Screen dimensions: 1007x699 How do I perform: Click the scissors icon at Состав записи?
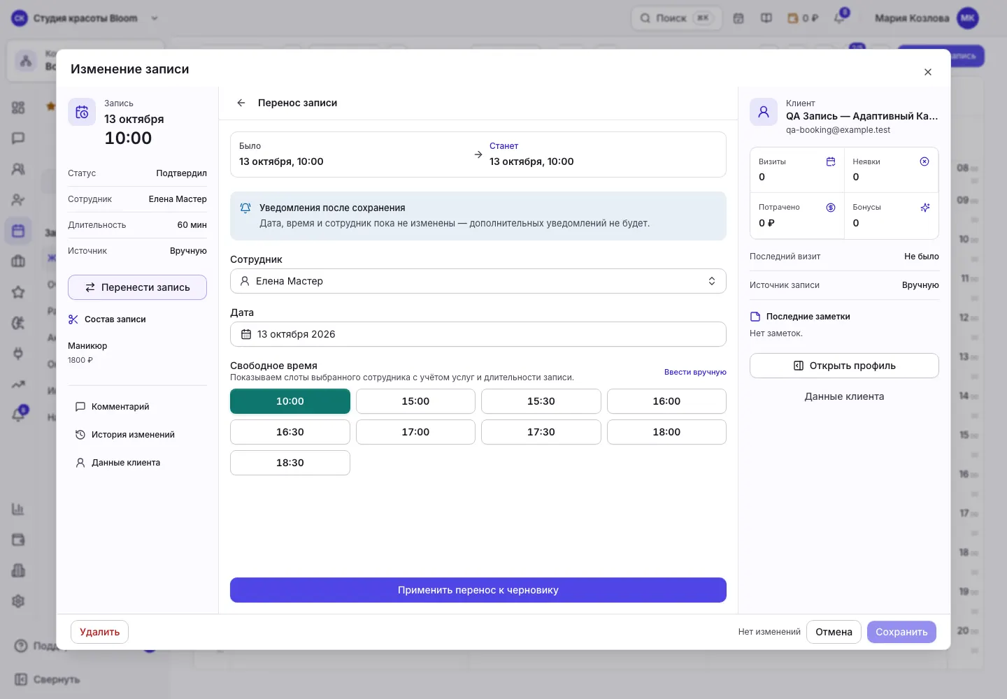tap(73, 319)
